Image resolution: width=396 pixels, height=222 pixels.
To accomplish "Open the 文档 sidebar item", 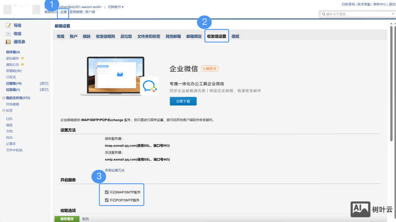I will [9, 131].
